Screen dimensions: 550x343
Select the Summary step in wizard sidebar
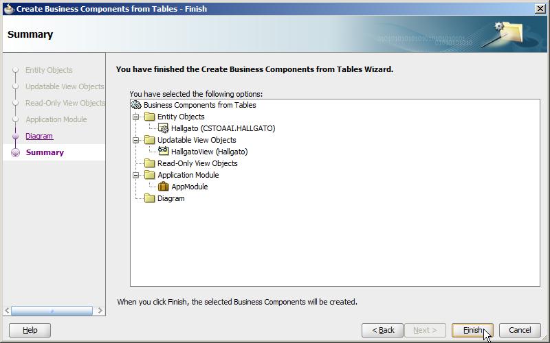click(45, 152)
